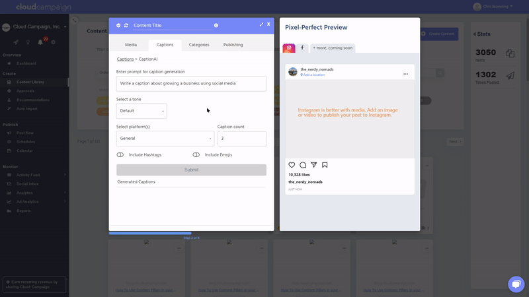Toggle Include Emojis switch
This screenshot has width=529, height=297.
click(196, 155)
